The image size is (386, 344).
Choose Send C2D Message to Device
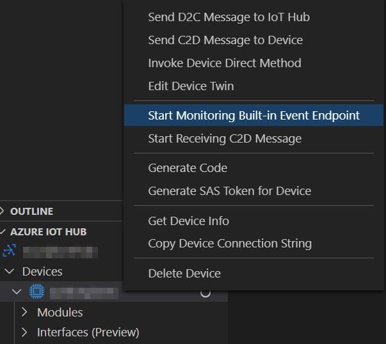253,40
